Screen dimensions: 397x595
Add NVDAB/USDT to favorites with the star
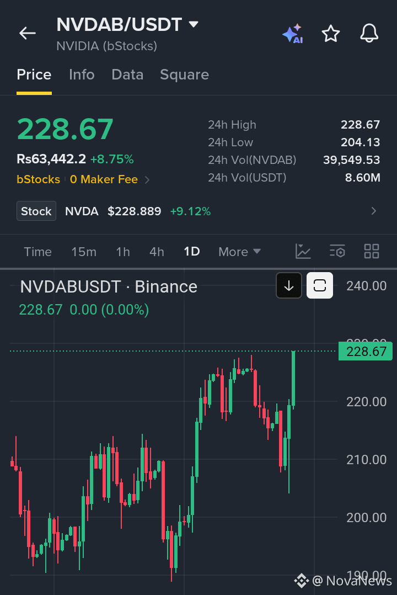pyautogui.click(x=331, y=33)
